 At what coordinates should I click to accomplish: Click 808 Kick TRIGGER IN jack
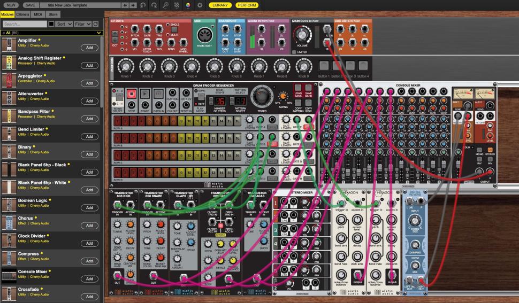click(117, 205)
